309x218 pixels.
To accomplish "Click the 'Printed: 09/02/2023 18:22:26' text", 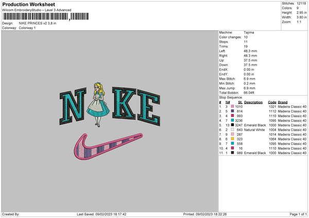I will click(205, 214).
